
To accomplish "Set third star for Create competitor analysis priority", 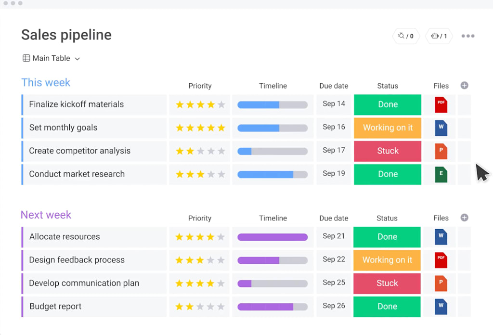I will tap(201, 151).
